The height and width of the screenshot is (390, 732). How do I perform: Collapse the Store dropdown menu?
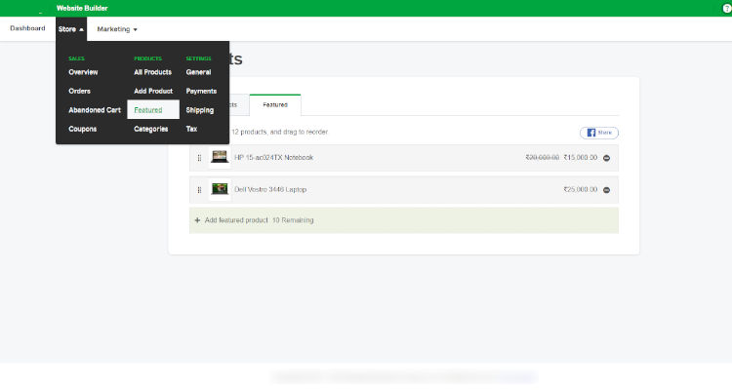pos(71,29)
